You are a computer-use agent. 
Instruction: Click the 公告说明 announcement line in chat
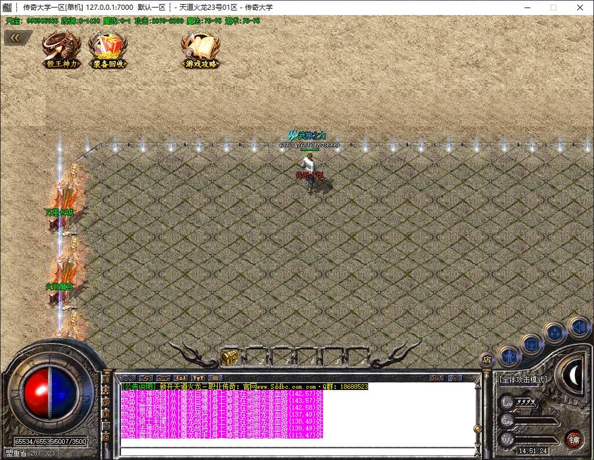tap(245, 387)
